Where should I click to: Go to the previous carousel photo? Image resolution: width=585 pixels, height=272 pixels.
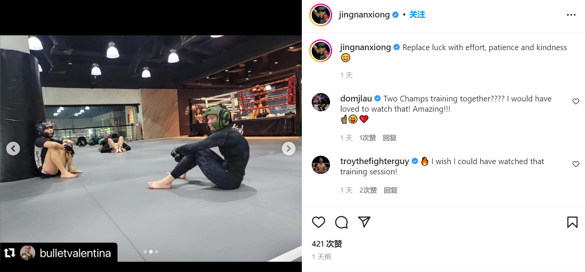pyautogui.click(x=13, y=149)
